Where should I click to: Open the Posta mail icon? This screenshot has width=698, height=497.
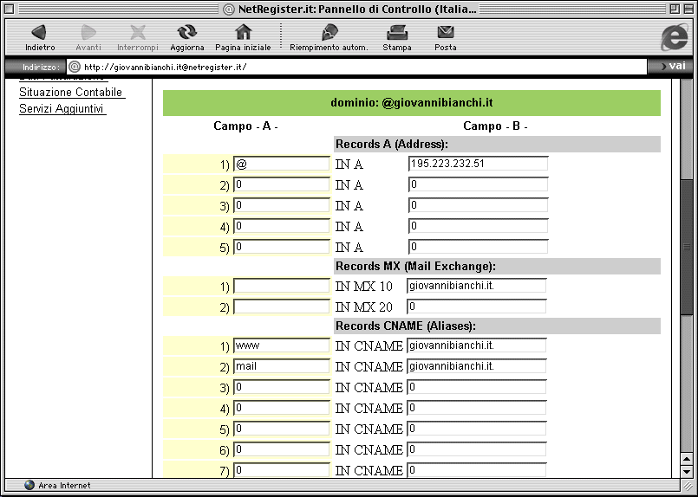pos(445,32)
